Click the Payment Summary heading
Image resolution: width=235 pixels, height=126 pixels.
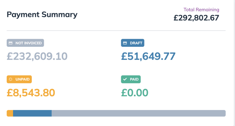[42, 14]
